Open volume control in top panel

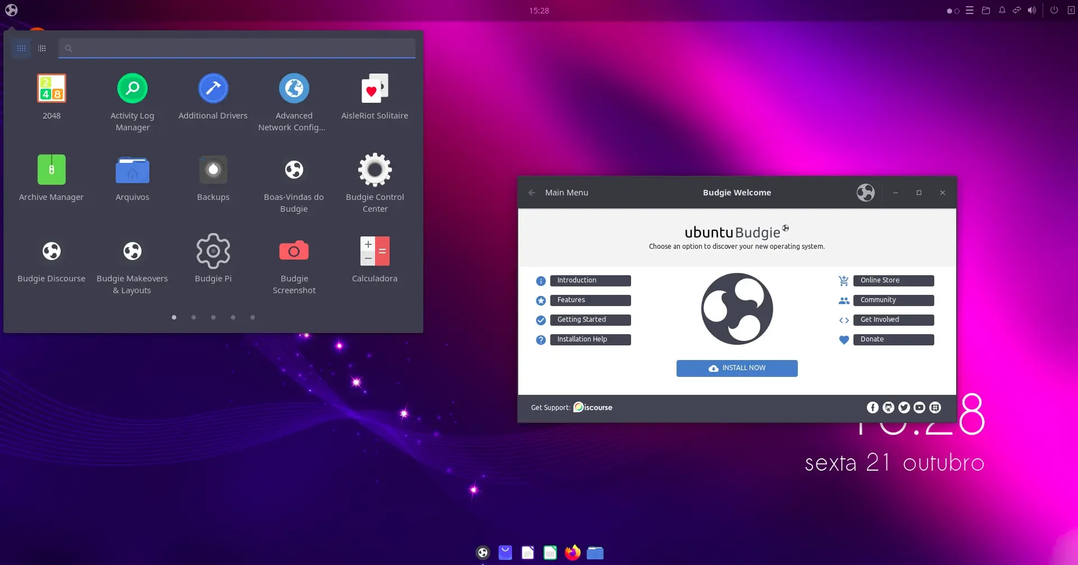point(1032,10)
